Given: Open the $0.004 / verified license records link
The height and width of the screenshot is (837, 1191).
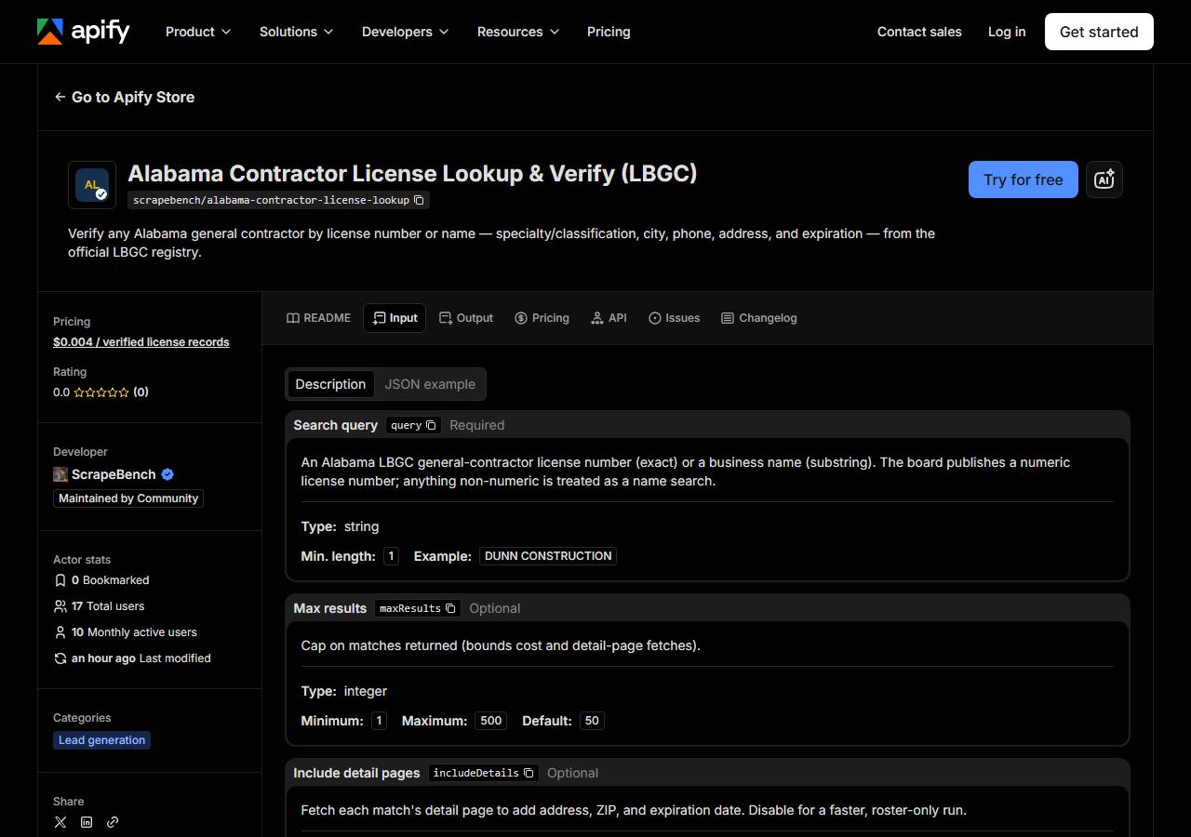Looking at the screenshot, I should click(141, 342).
